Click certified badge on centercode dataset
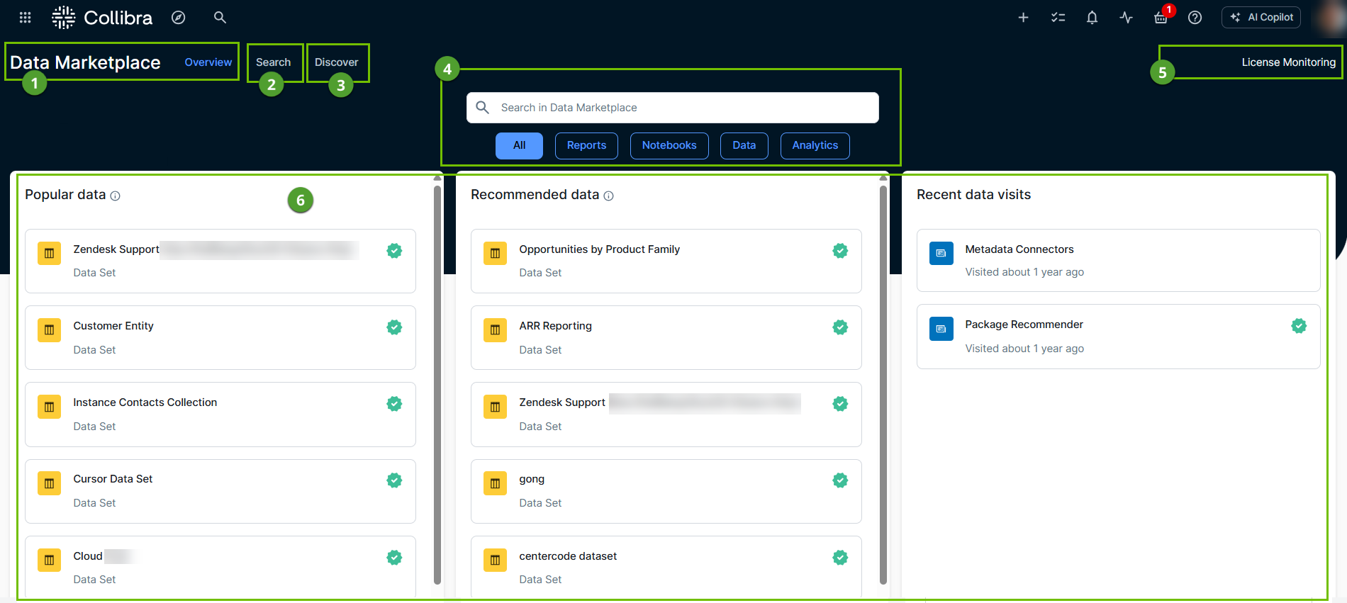This screenshot has width=1347, height=603. (840, 557)
